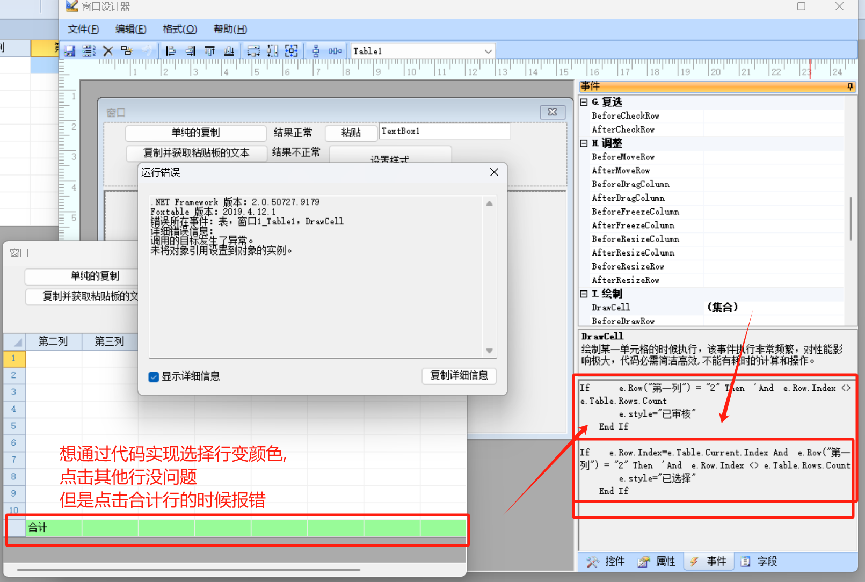The height and width of the screenshot is (582, 865).
Task: Click the Same Size toolbar icon
Action: tap(292, 51)
